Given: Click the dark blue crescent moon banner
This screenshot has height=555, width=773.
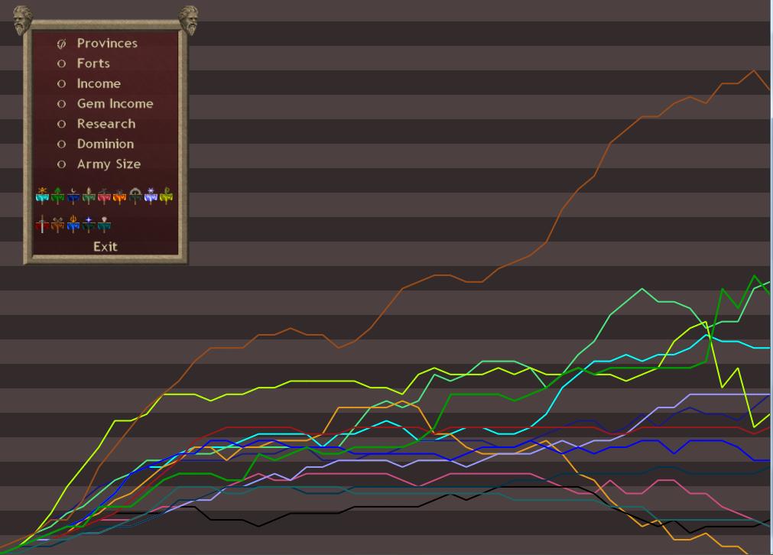Looking at the screenshot, I should [x=73, y=196].
